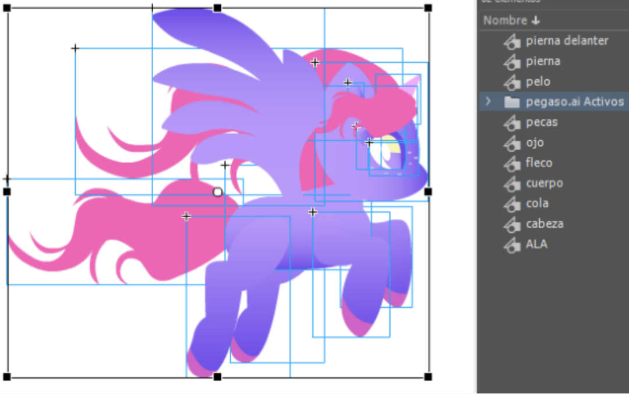Click the left-middle transform handle

point(7,192)
